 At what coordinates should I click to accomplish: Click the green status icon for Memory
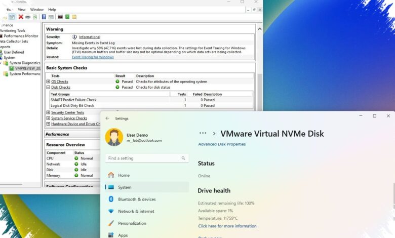click(x=76, y=175)
